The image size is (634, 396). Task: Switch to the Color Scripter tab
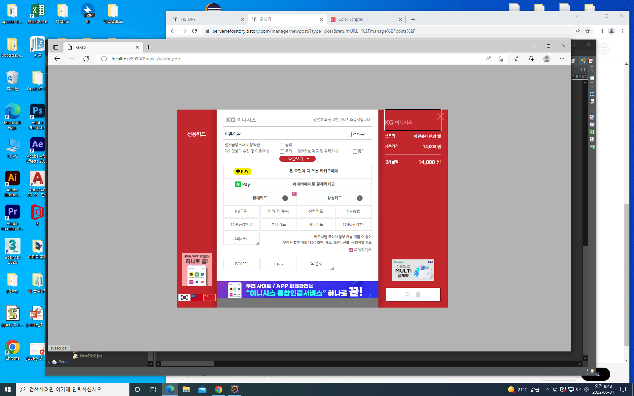pyautogui.click(x=351, y=19)
